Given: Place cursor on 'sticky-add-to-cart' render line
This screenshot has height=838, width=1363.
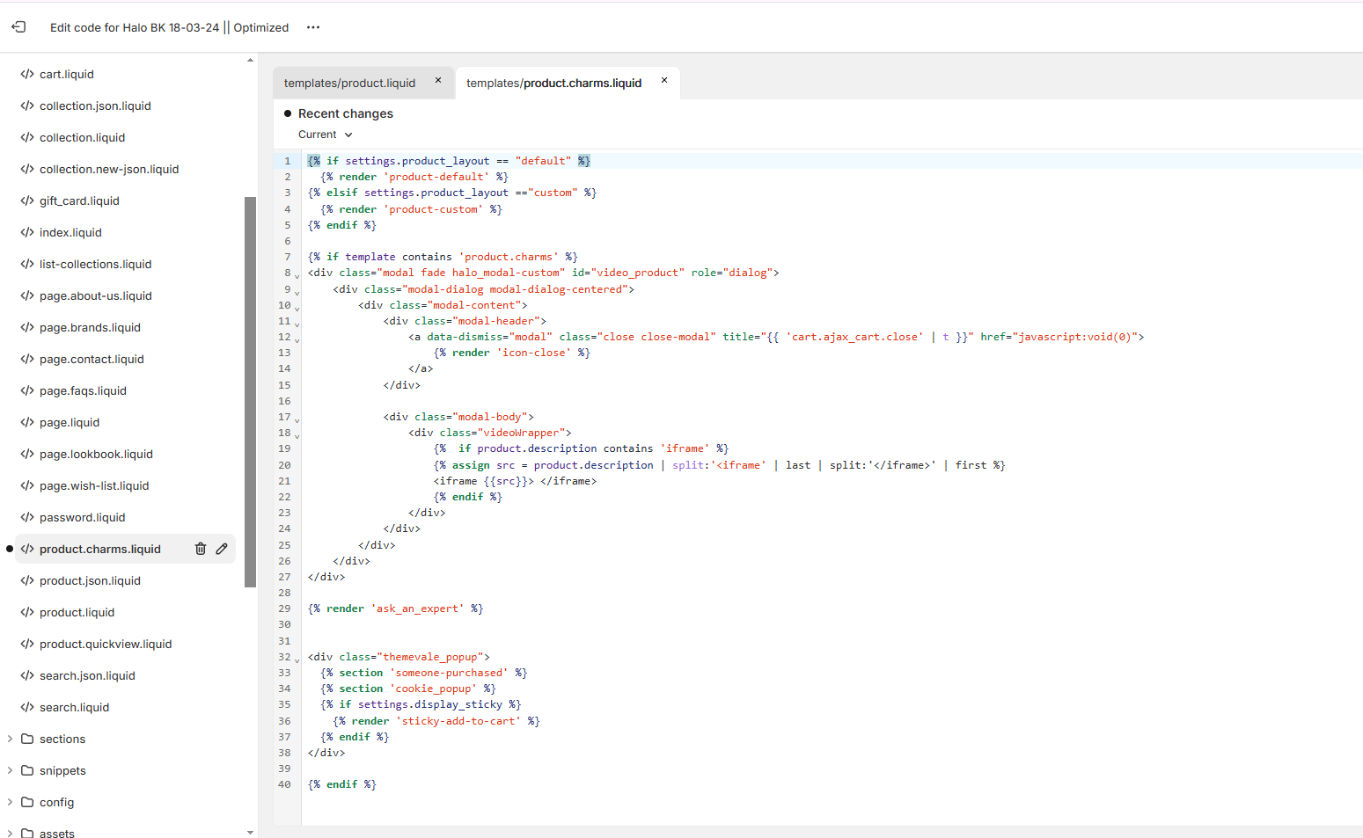Looking at the screenshot, I should click(x=436, y=721).
